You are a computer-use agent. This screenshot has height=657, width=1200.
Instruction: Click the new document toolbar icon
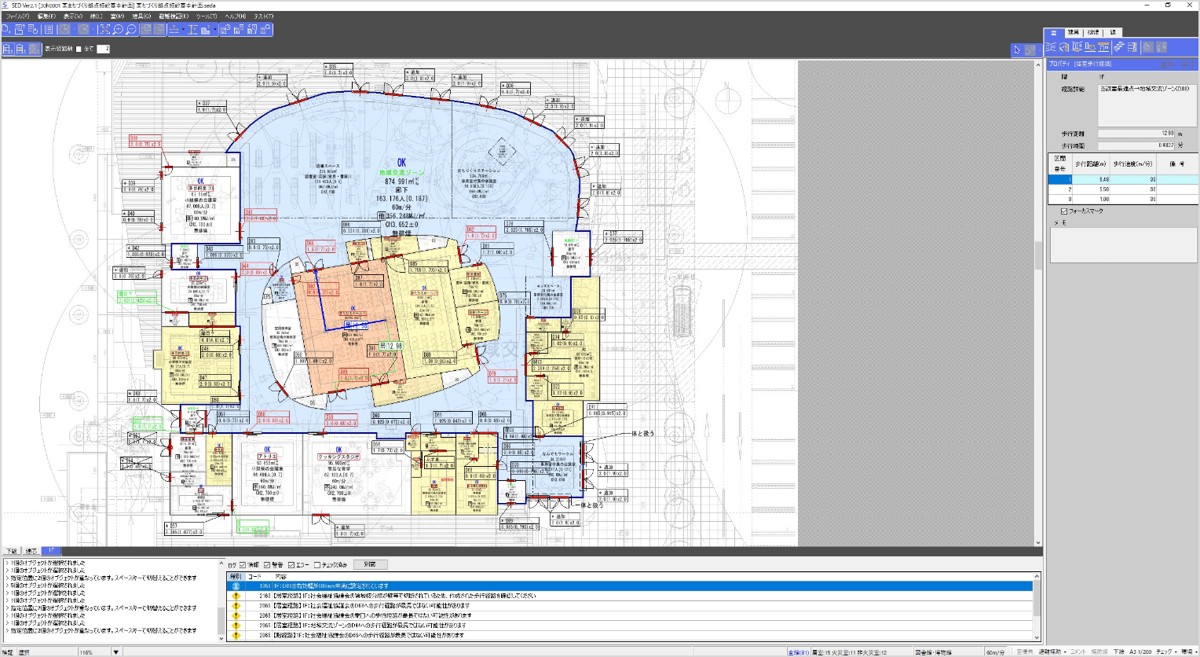point(6,29)
